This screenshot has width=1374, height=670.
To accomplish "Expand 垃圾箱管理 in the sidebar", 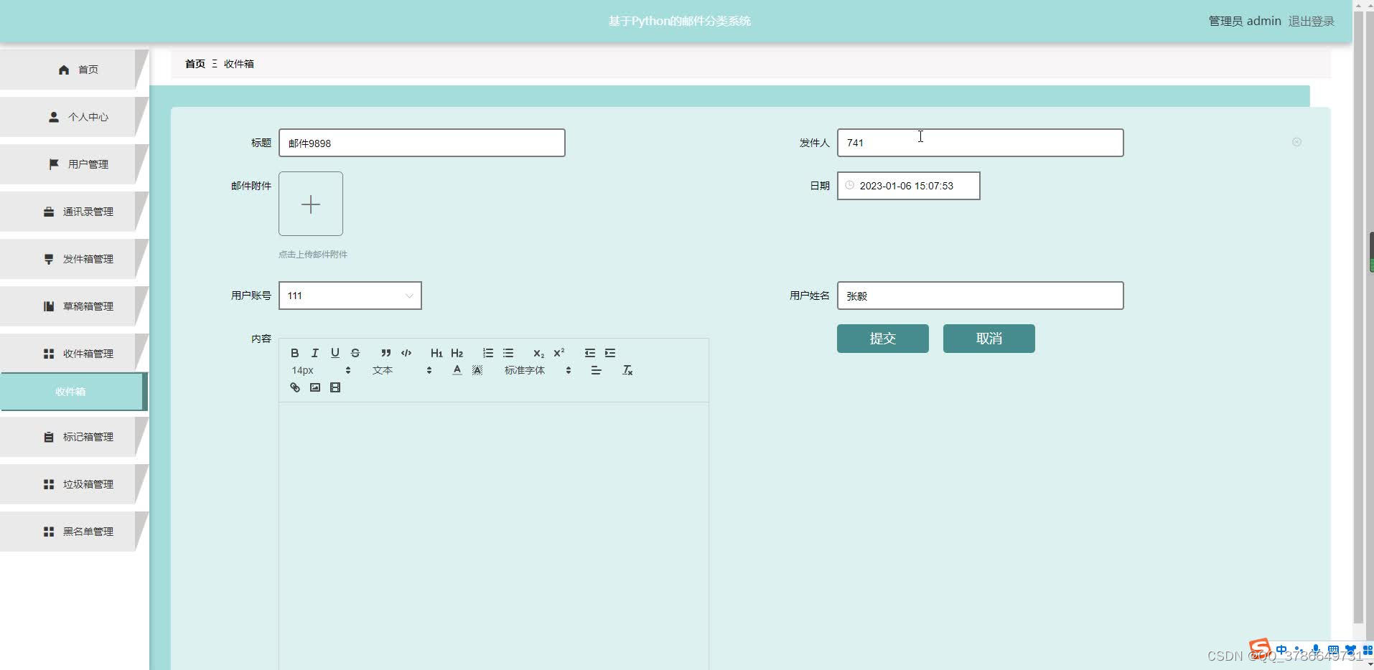I will click(74, 484).
